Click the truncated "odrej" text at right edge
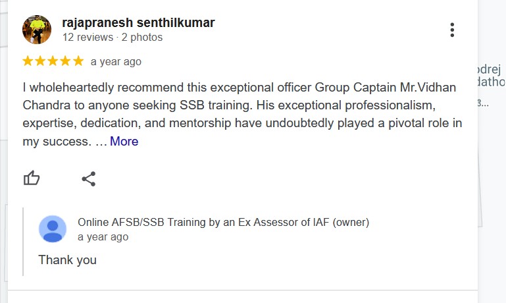 pos(492,69)
